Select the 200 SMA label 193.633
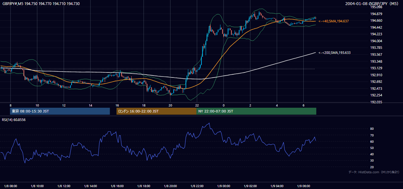The image size is (403, 189). click(335, 53)
